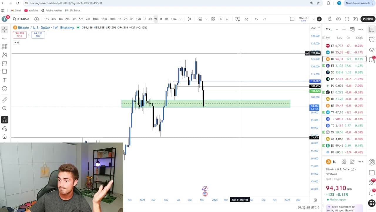Add a symbol to the watchlist

click(344, 29)
